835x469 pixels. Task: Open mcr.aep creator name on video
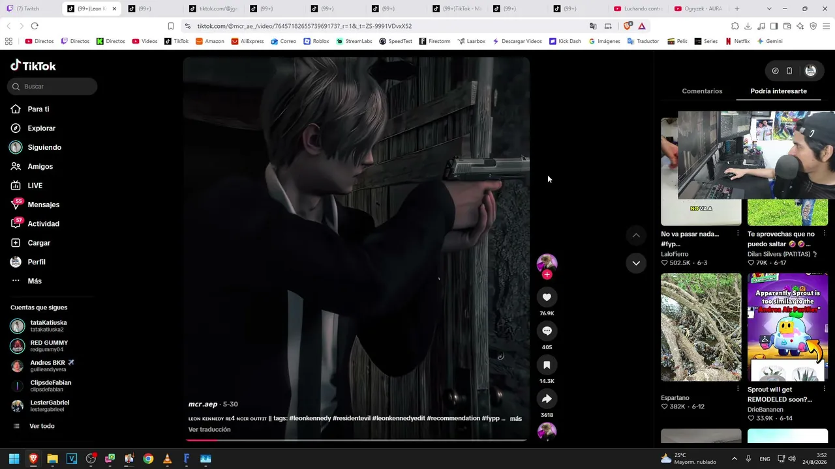click(203, 405)
